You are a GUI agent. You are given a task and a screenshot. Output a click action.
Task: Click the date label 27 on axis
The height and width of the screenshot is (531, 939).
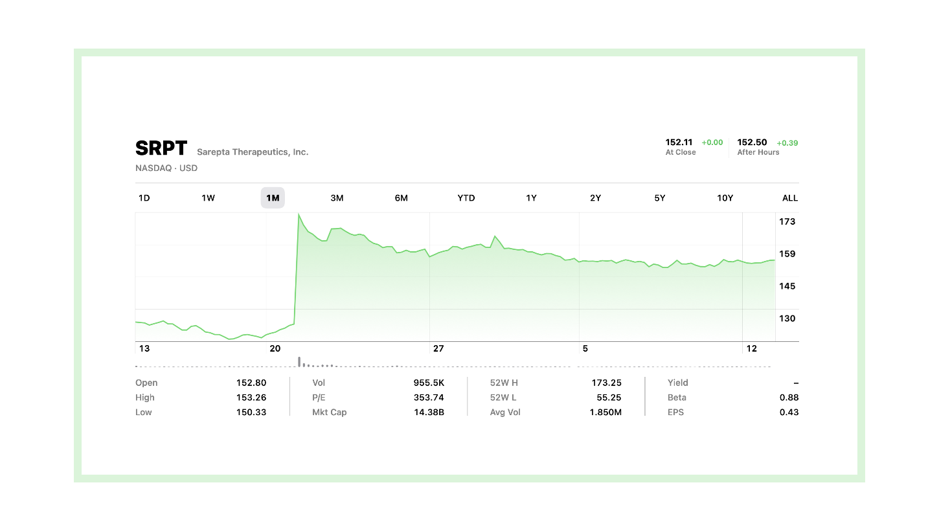coord(438,348)
